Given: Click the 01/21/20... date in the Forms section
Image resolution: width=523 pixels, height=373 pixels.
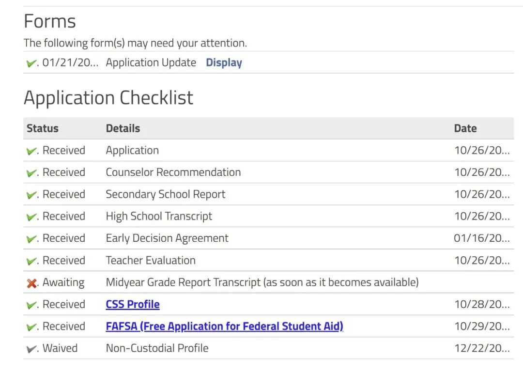Looking at the screenshot, I should pyautogui.click(x=70, y=62).
